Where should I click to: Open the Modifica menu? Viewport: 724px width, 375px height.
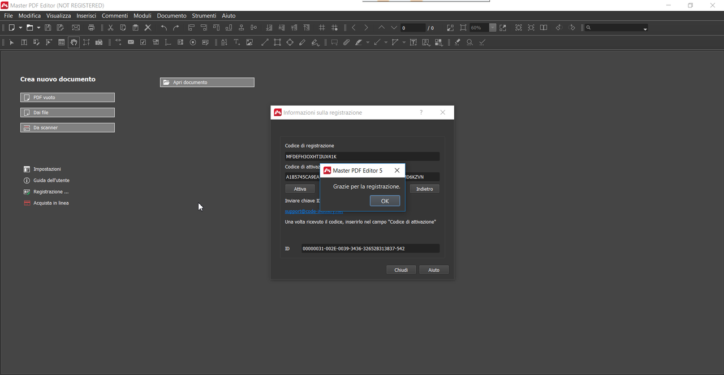click(29, 16)
